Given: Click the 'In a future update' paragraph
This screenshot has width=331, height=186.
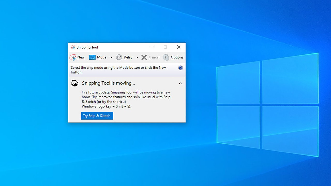Looking at the screenshot, I should tap(126, 99).
